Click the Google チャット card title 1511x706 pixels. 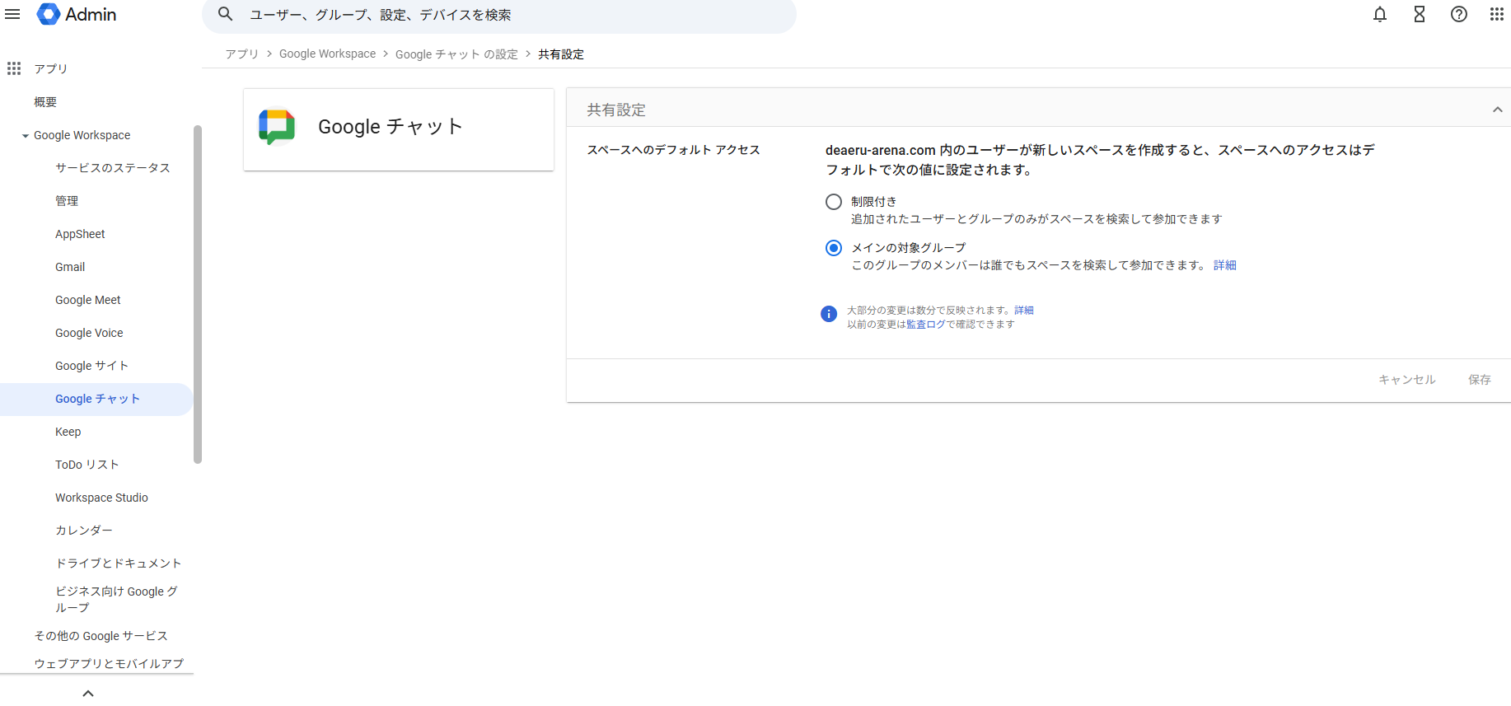391,127
